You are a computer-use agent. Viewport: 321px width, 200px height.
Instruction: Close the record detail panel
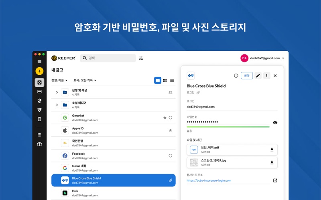click(x=275, y=76)
